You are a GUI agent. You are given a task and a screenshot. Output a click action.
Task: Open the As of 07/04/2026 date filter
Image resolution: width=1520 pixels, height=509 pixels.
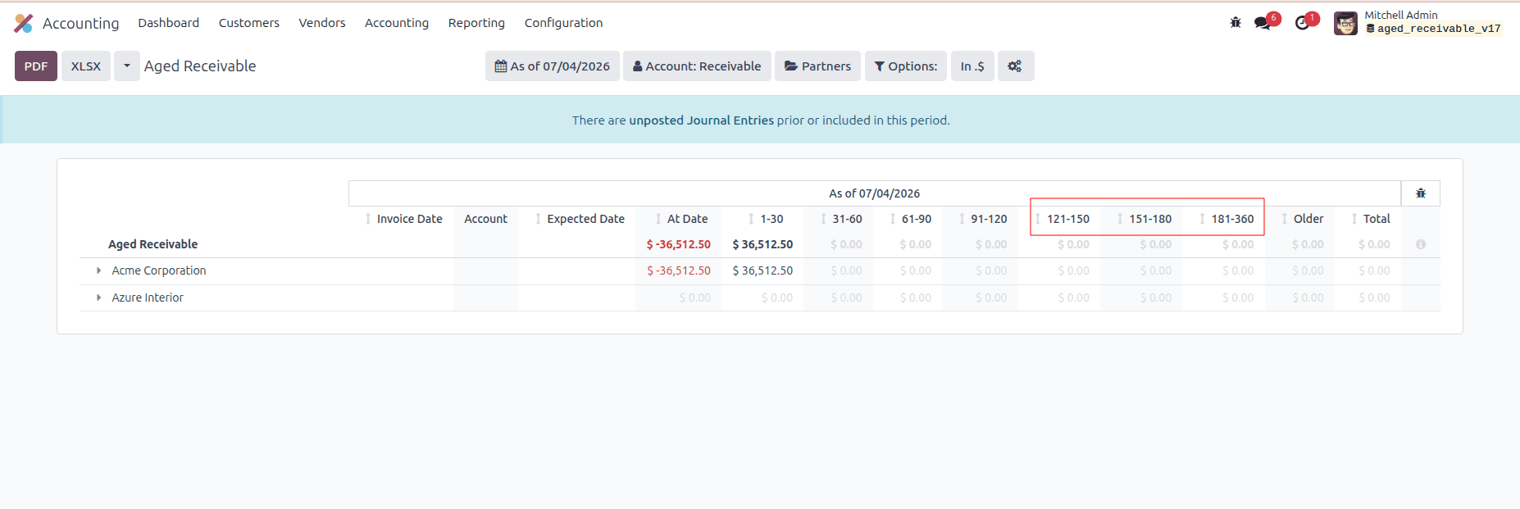(x=553, y=66)
